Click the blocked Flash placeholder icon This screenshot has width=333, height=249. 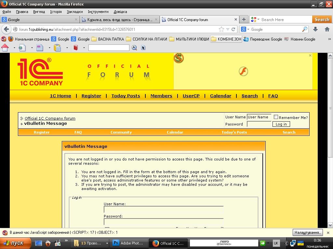[243, 71]
